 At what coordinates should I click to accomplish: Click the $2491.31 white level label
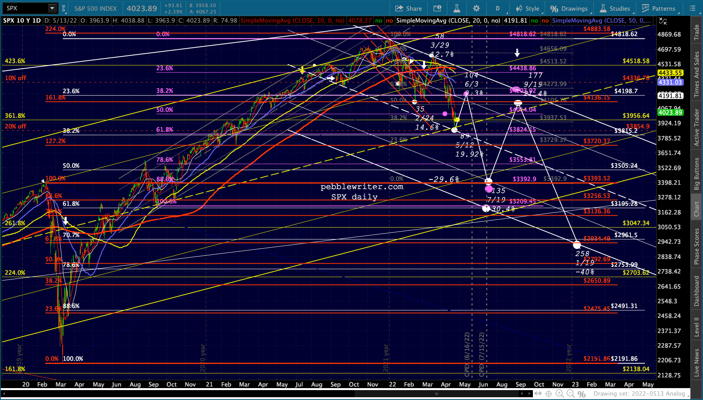(624, 306)
